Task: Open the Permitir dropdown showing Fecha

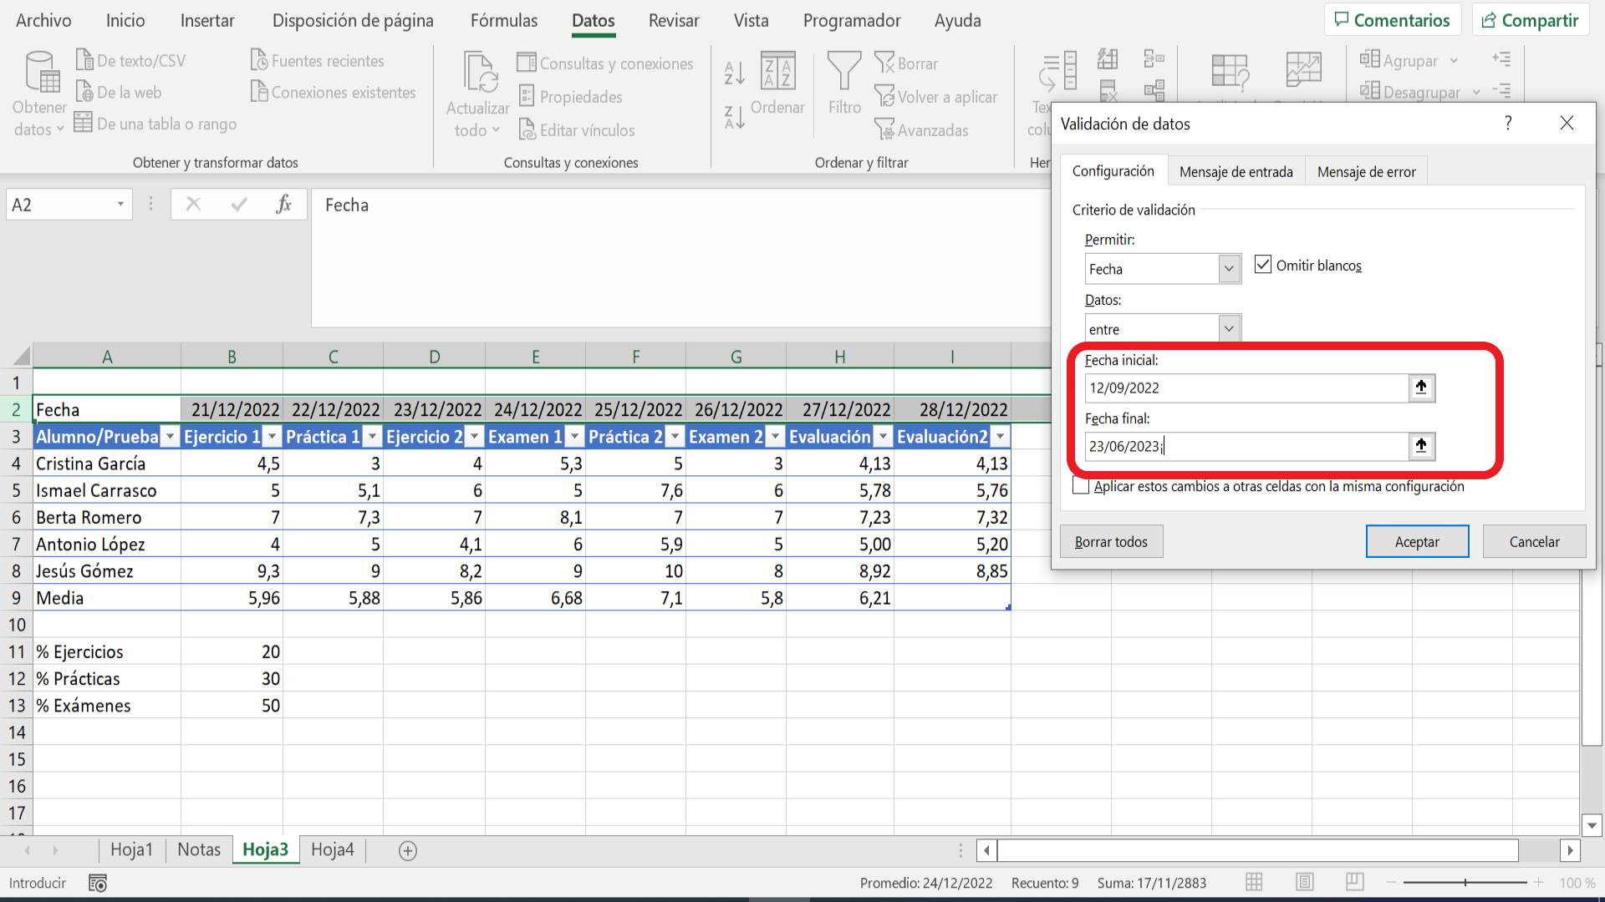Action: click(1229, 269)
